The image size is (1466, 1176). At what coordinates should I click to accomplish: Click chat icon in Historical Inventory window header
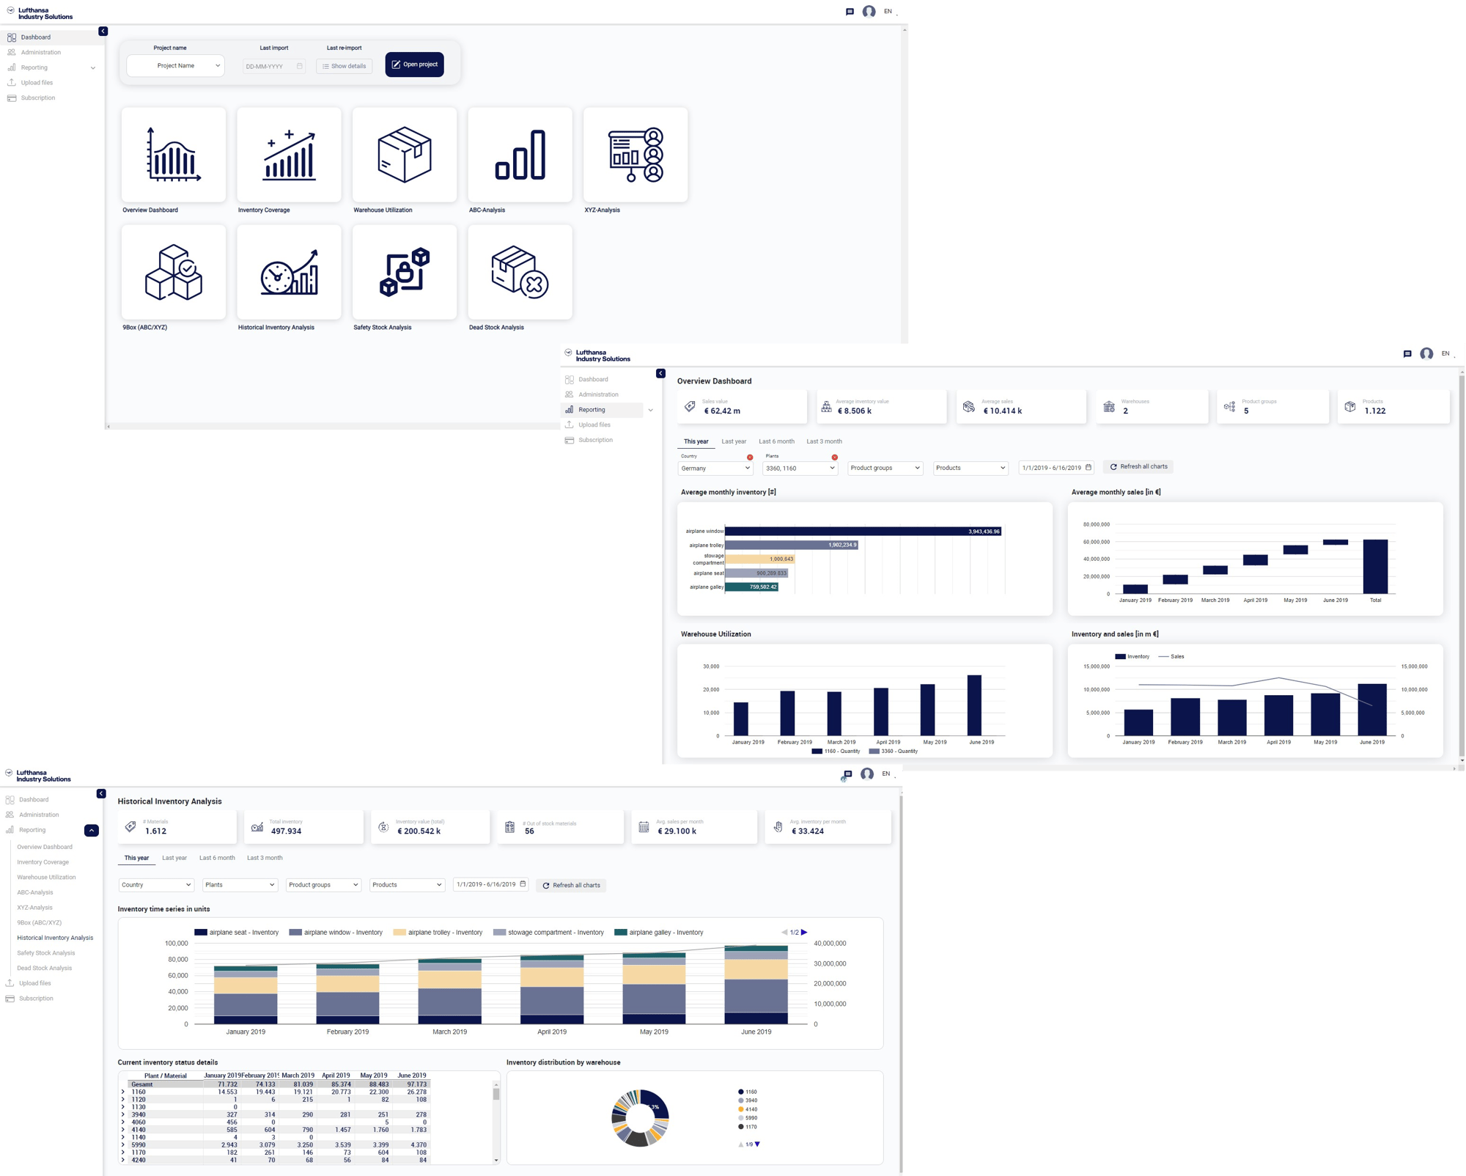tap(847, 774)
